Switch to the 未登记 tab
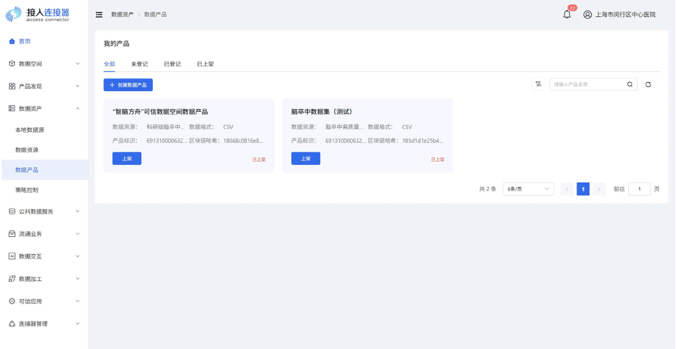This screenshot has height=349, width=677. point(140,64)
